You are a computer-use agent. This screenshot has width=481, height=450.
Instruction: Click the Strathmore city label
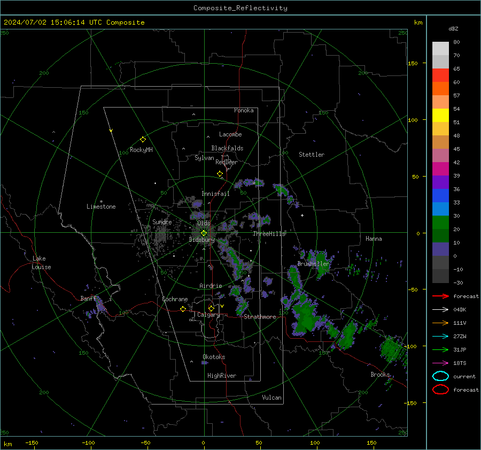point(260,317)
